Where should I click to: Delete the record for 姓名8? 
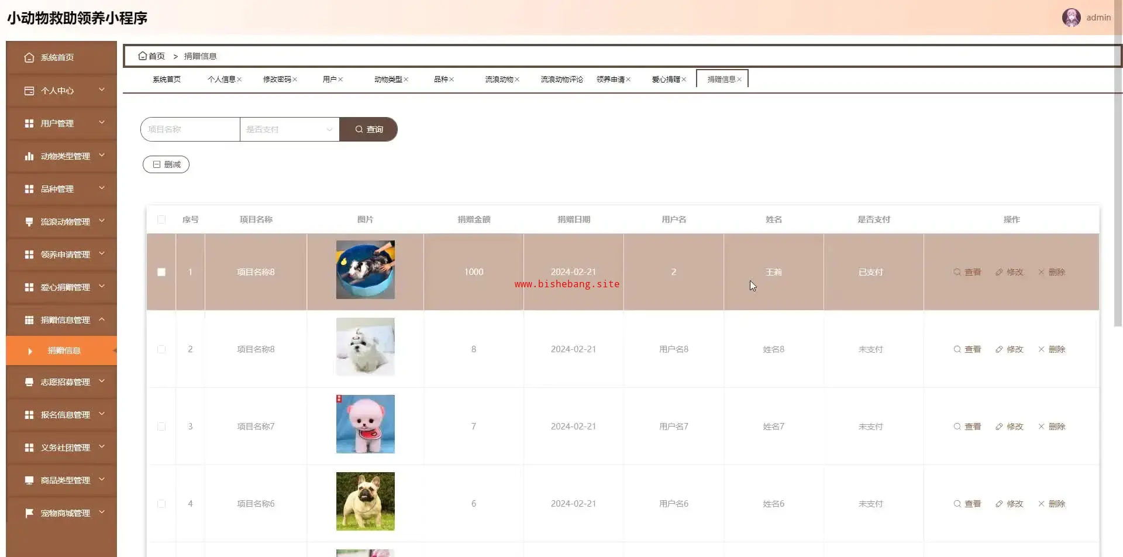tap(1052, 349)
